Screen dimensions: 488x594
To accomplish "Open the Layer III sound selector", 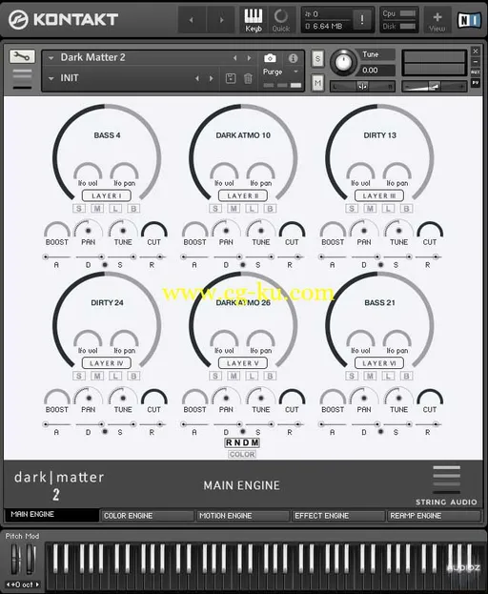I will coord(379,195).
